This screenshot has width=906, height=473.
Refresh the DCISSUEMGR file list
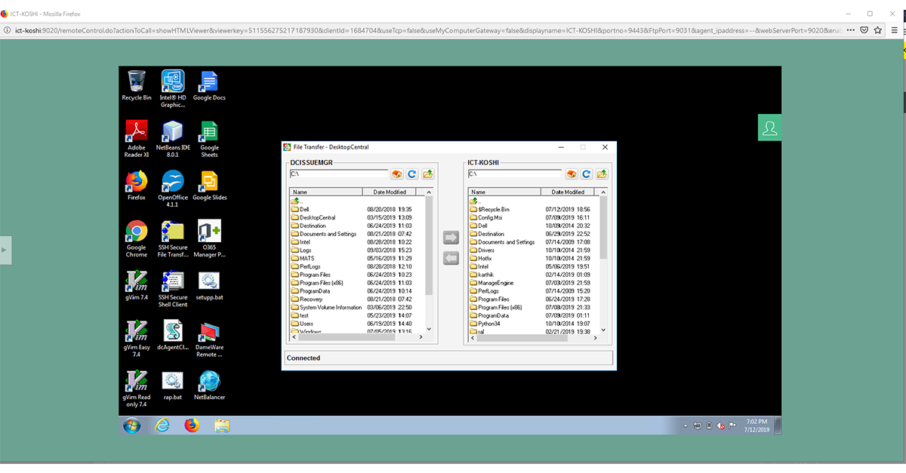(412, 174)
